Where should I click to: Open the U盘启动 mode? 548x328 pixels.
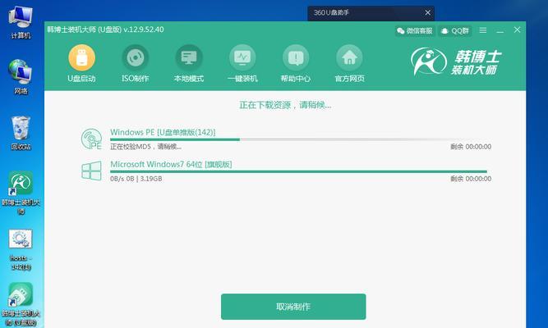(82, 63)
